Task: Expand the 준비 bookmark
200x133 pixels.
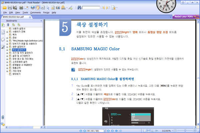Action: click(x=7, y=38)
